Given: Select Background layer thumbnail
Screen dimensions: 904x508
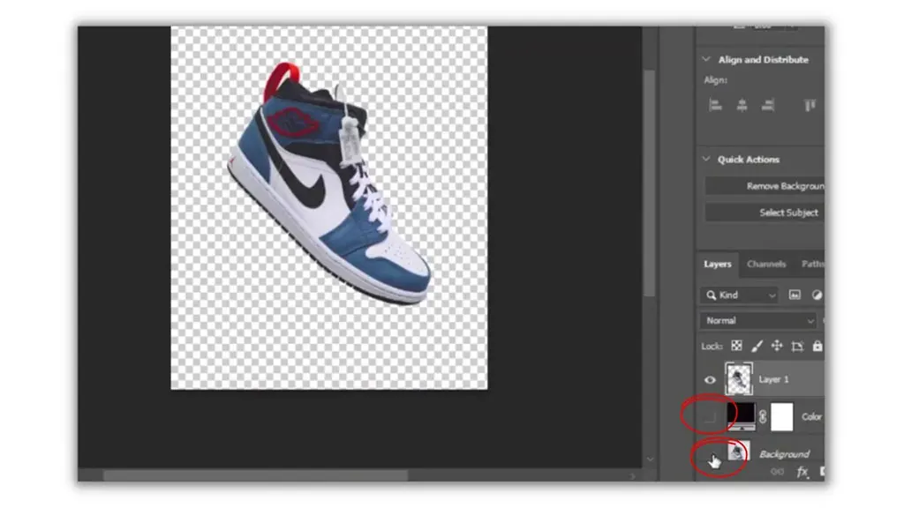Looking at the screenshot, I should point(739,452).
